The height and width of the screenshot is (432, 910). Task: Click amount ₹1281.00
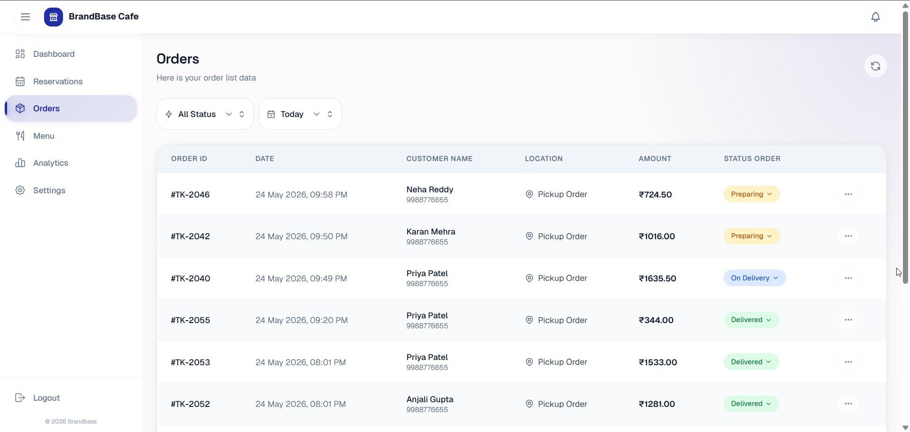pyautogui.click(x=657, y=404)
